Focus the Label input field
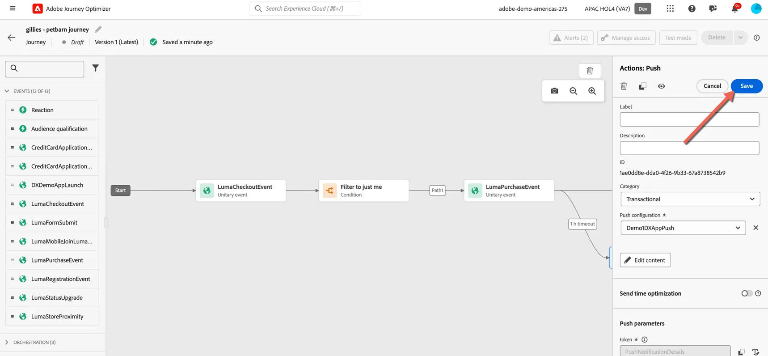This screenshot has width=768, height=356. click(x=689, y=119)
